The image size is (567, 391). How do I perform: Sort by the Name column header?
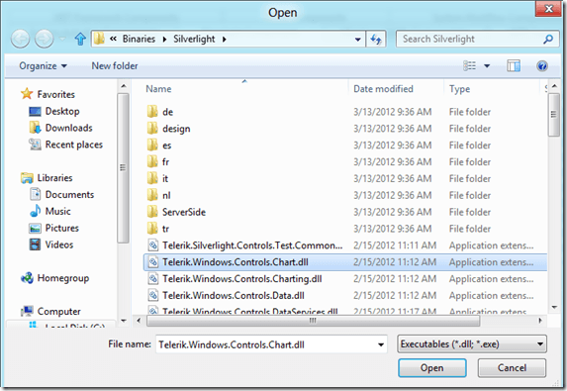pos(158,89)
